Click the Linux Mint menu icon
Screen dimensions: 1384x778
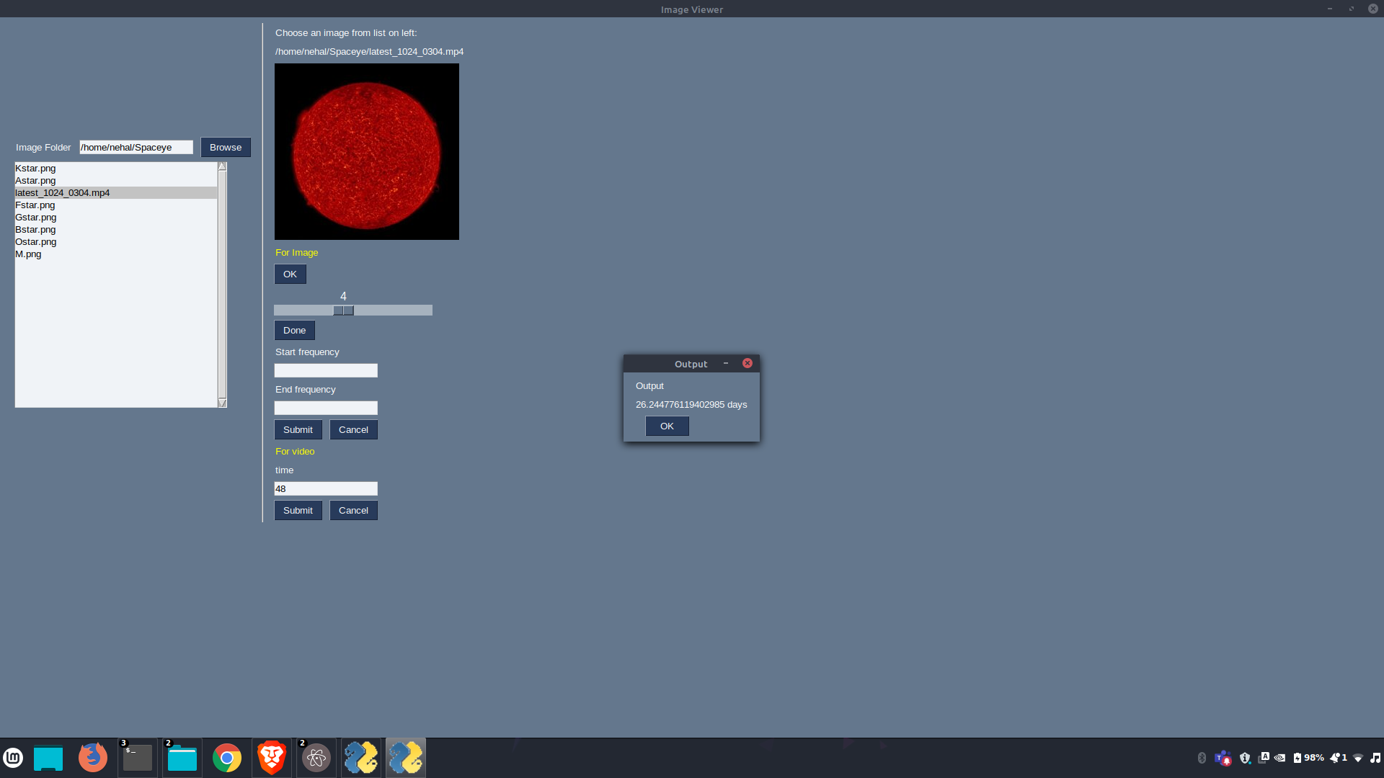13,758
